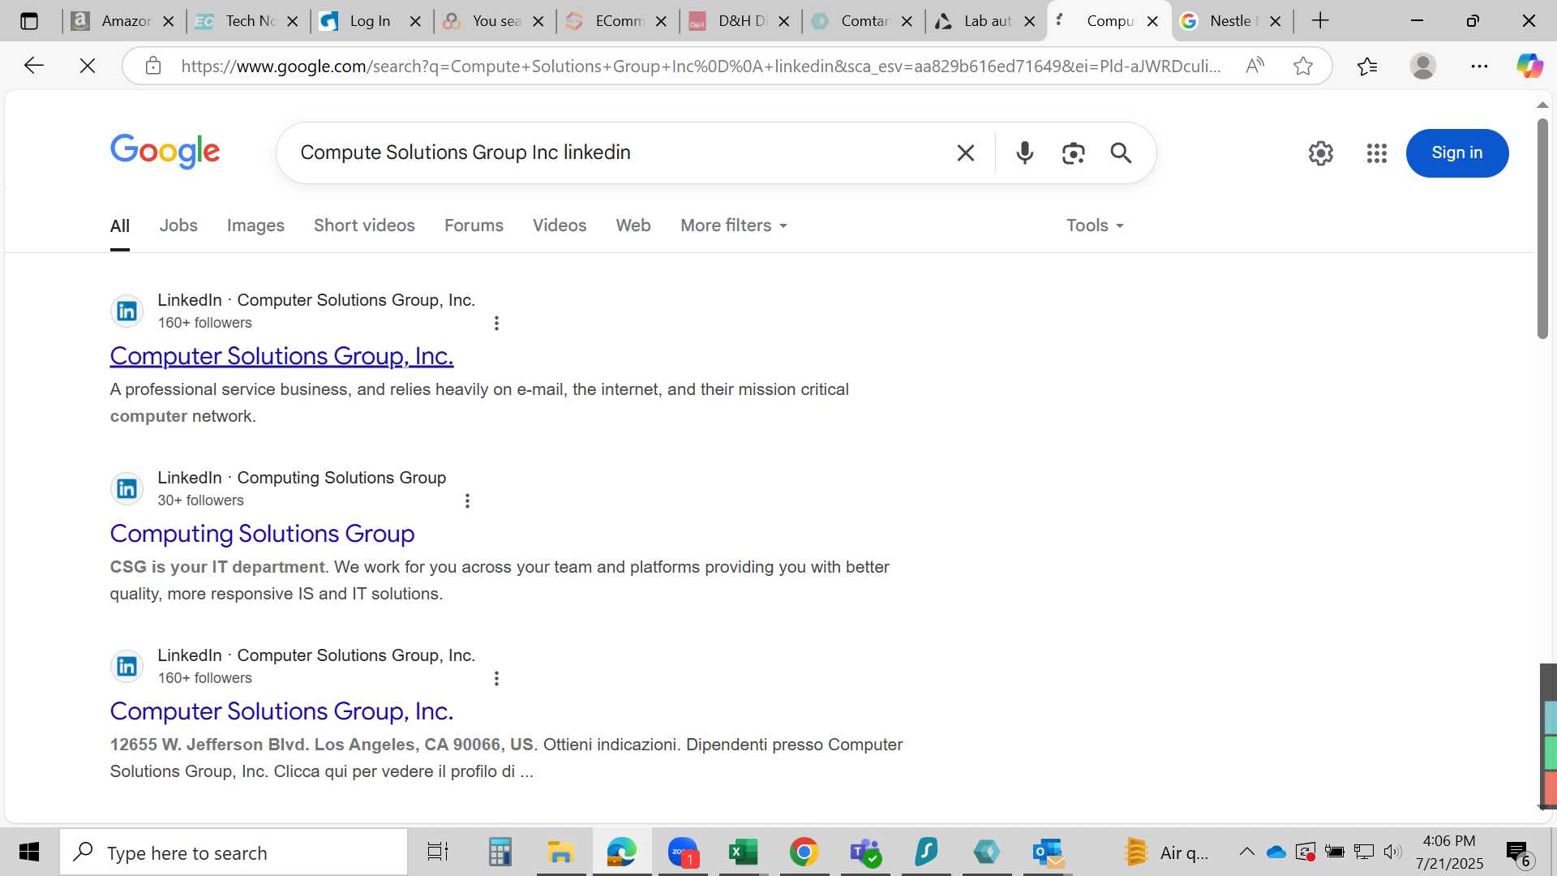Start voice search with microphone icon
1557x876 pixels.
click(1025, 152)
